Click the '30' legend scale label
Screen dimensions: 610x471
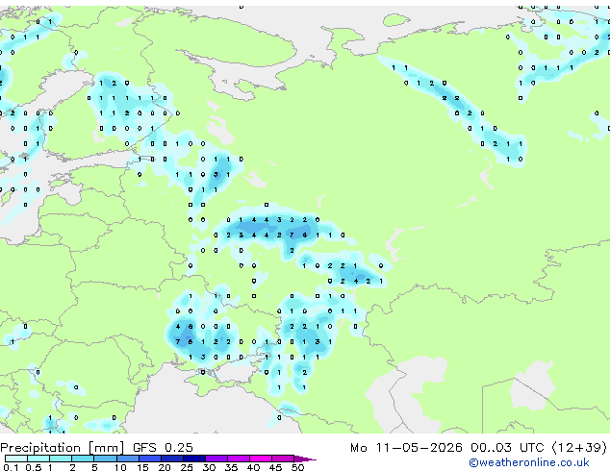click(209, 467)
